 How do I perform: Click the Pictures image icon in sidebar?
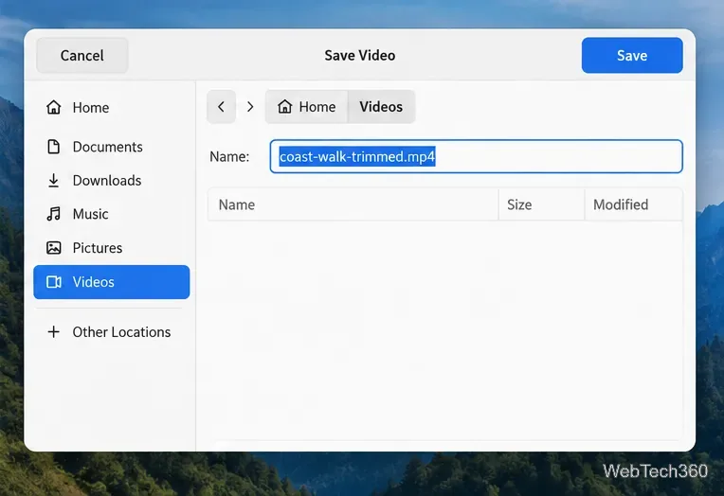(x=54, y=248)
